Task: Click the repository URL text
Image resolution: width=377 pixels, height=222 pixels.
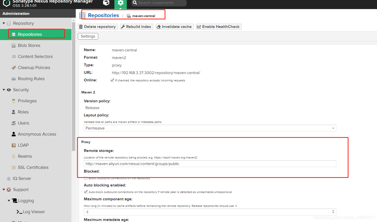Action: point(156,73)
